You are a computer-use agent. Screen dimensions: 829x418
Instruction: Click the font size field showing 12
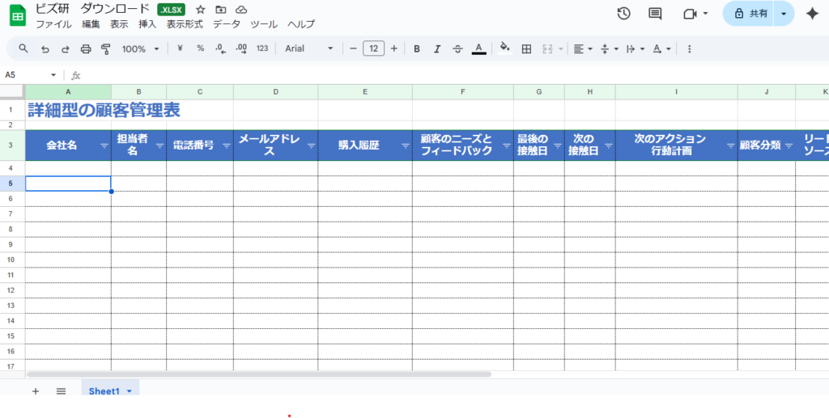[374, 49]
